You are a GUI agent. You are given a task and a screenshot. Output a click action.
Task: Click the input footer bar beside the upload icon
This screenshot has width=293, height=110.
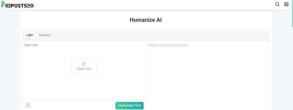pyautogui.click(x=73, y=105)
